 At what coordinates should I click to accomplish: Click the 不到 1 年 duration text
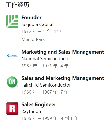[x=69, y=118]
